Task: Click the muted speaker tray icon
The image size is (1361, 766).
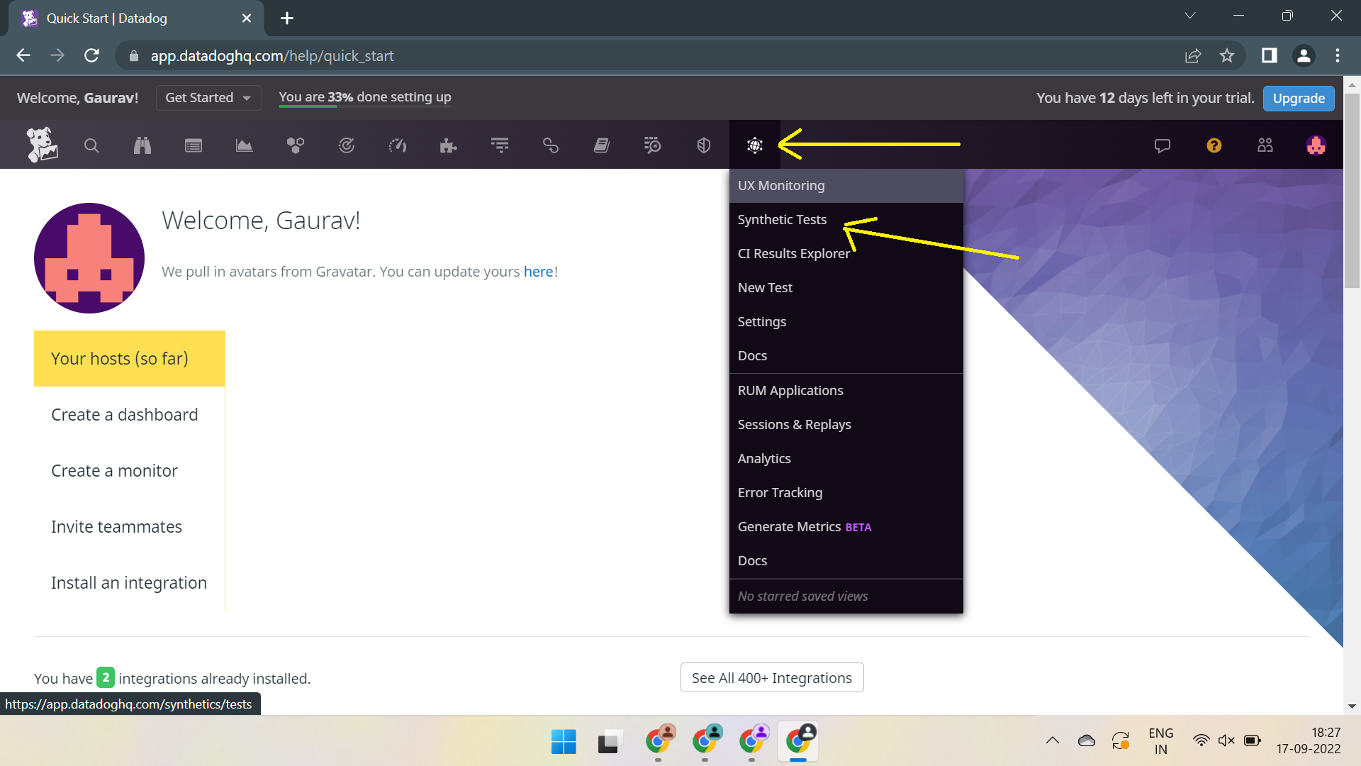Action: coord(1226,740)
